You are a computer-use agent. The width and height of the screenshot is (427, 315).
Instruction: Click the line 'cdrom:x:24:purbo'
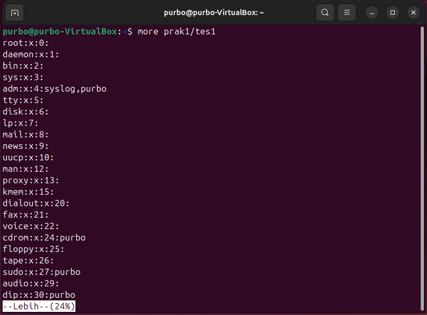(44, 238)
